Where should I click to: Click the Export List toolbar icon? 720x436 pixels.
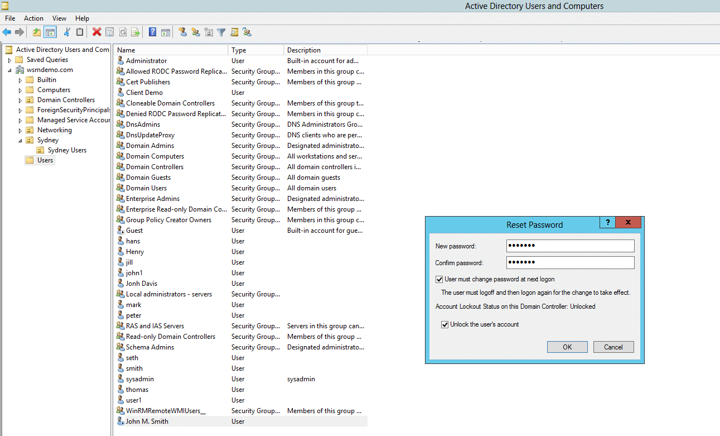point(136,32)
